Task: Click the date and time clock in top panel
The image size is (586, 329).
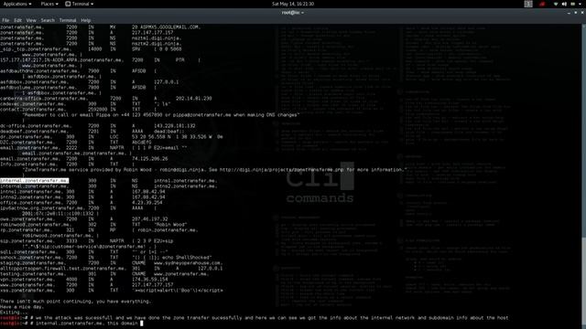Action: (x=293, y=4)
